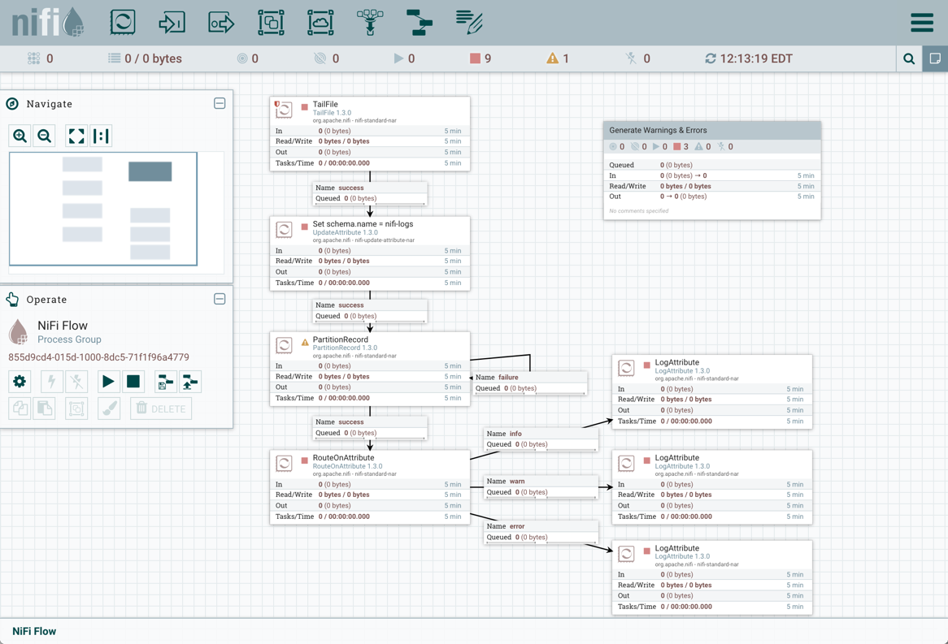Image resolution: width=948 pixels, height=644 pixels.
Task: Click the fit-to-screen icon in Navigate panel
Action: [76, 136]
